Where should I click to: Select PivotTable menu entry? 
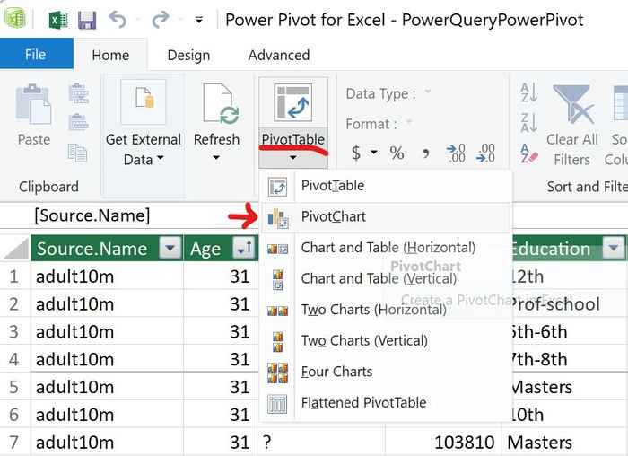tap(387, 186)
